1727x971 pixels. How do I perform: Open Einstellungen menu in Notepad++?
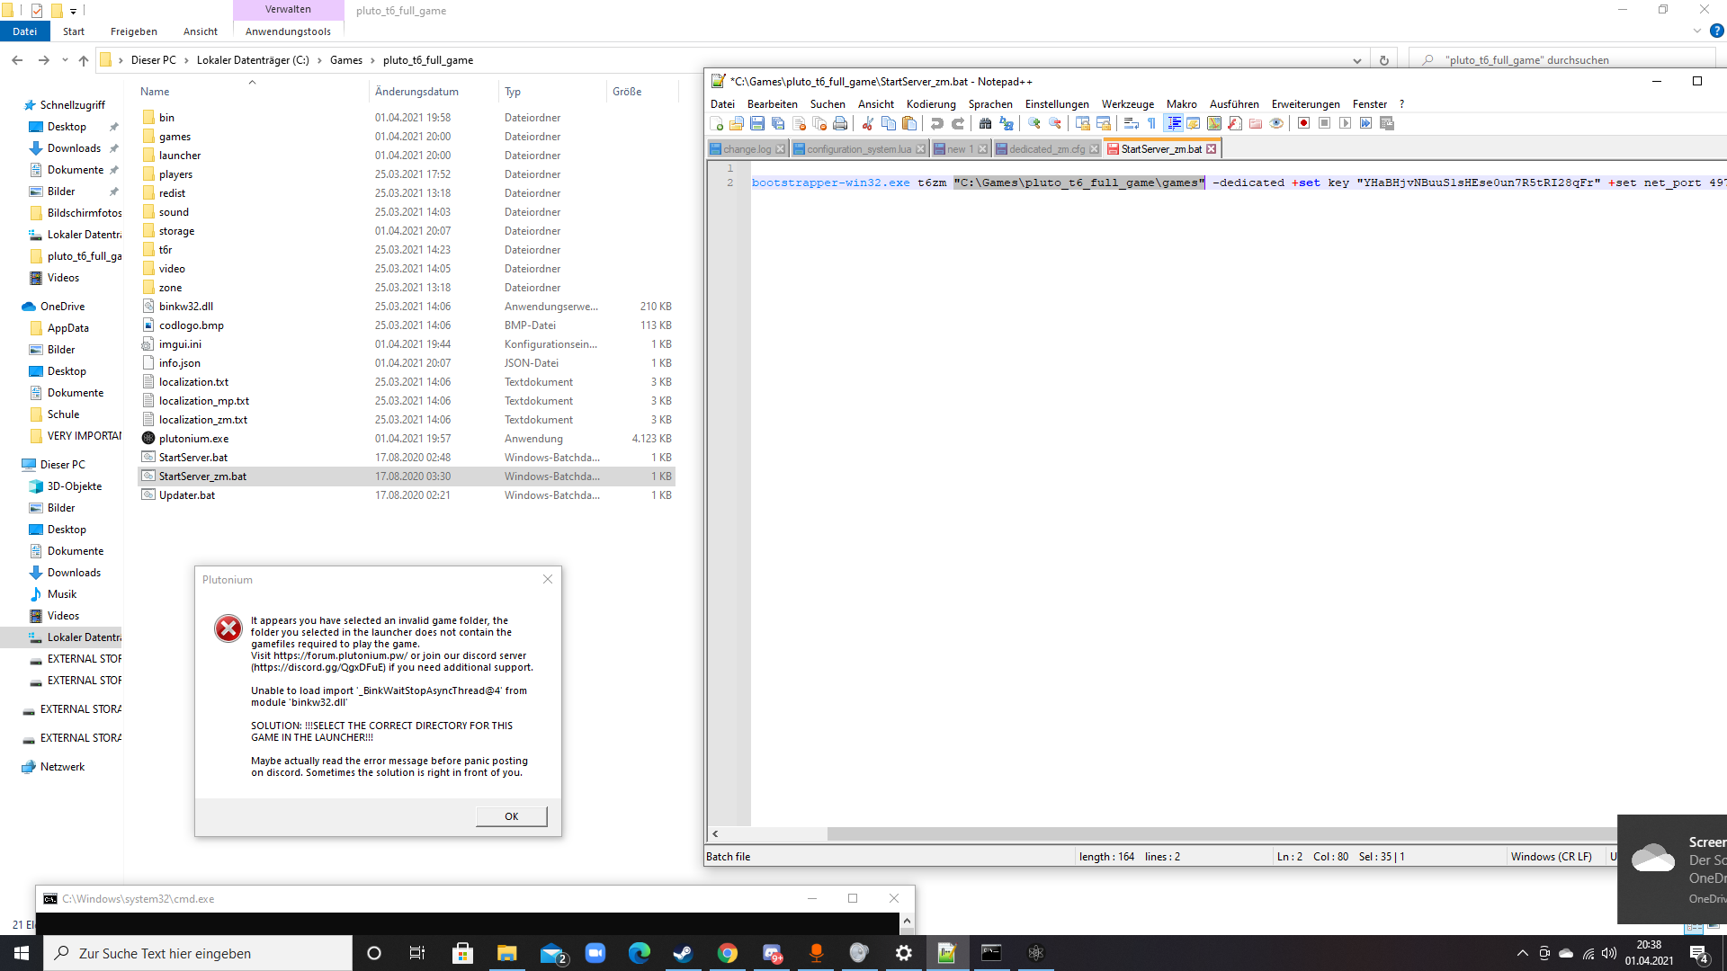pos(1057,104)
